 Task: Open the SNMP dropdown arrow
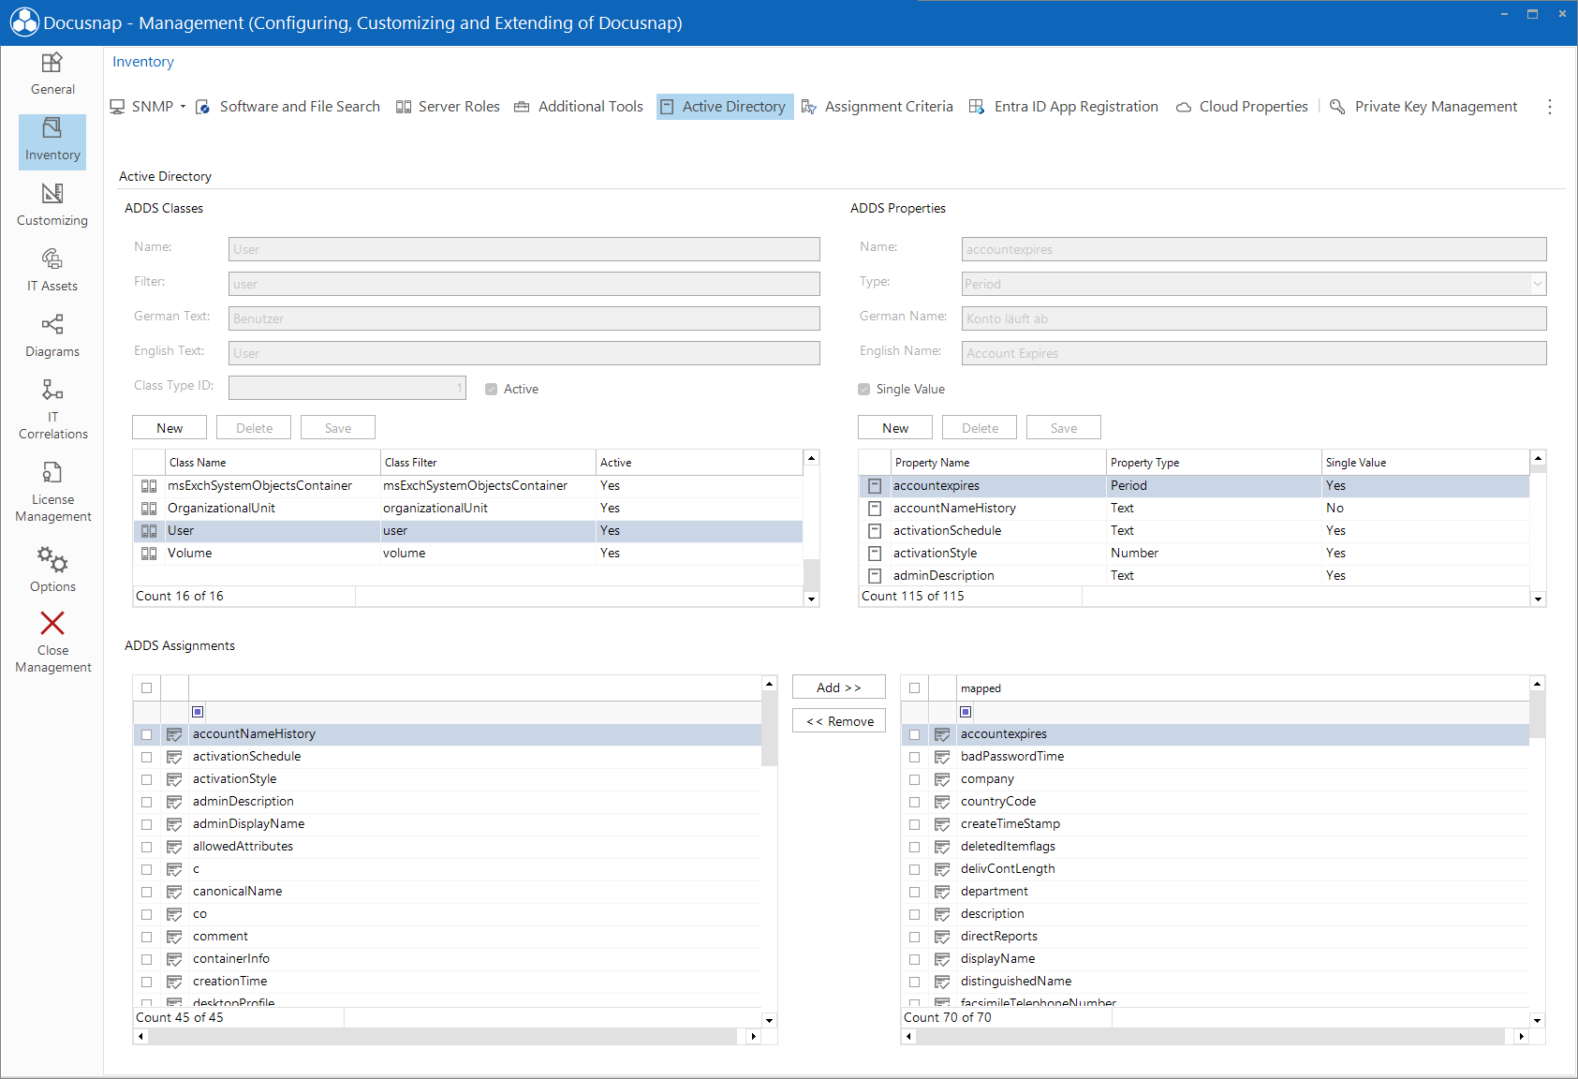click(x=183, y=107)
